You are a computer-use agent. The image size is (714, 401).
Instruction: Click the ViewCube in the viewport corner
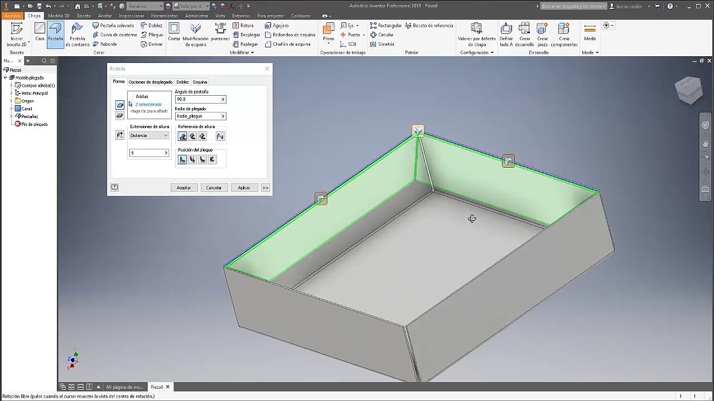pyautogui.click(x=688, y=90)
